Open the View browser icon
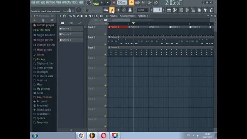This screenshot has width=247, height=139. pyautogui.click(x=193, y=10)
